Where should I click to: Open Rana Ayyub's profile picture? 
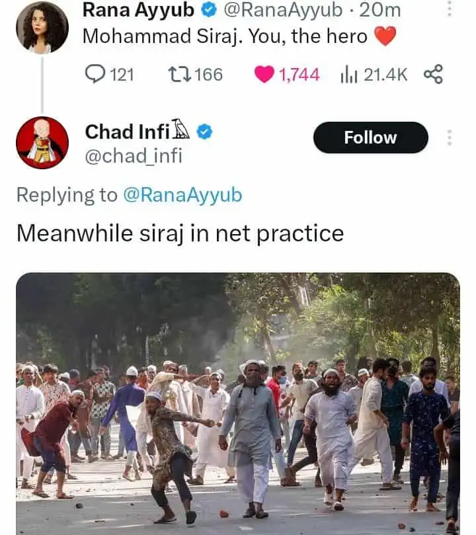pos(42,27)
